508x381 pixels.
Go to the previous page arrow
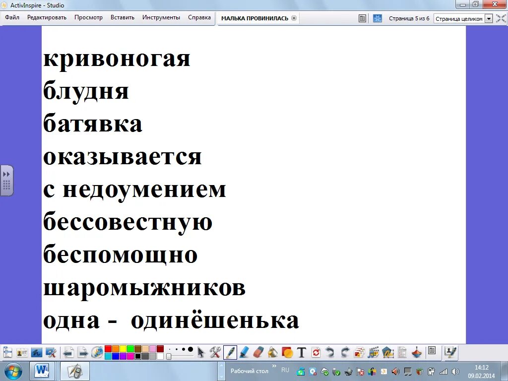click(x=68, y=352)
